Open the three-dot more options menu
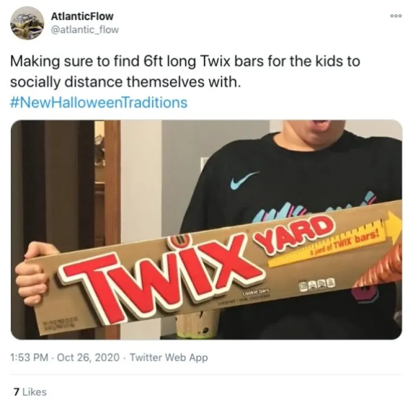 396,16
